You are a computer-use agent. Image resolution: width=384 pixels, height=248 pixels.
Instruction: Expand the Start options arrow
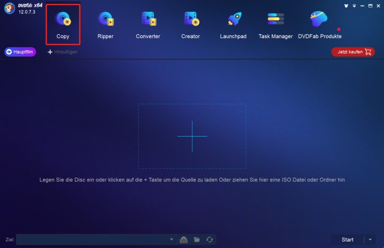(370, 240)
